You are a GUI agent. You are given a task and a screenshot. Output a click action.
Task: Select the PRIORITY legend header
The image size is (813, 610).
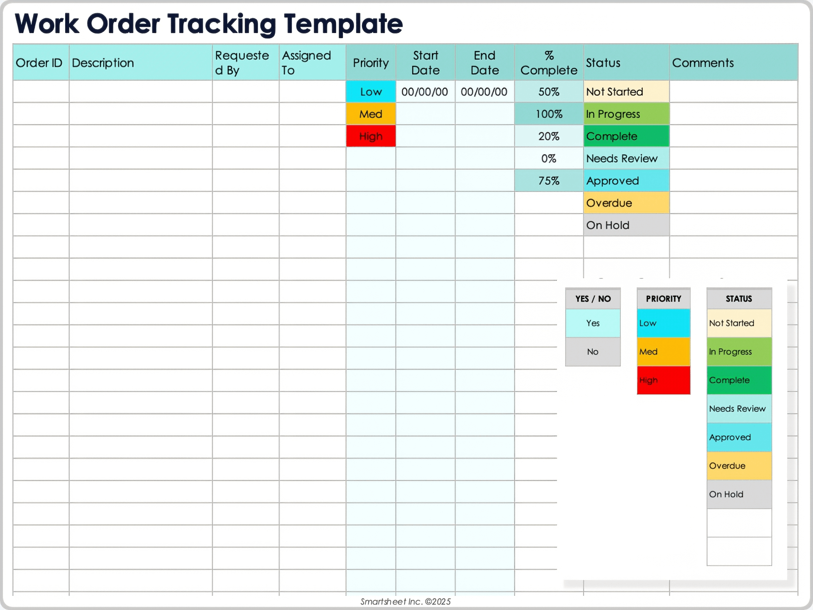[664, 299]
